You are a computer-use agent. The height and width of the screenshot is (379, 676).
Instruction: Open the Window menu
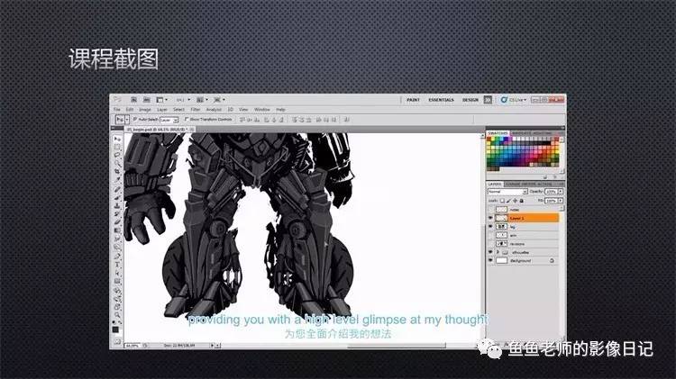[x=261, y=110]
